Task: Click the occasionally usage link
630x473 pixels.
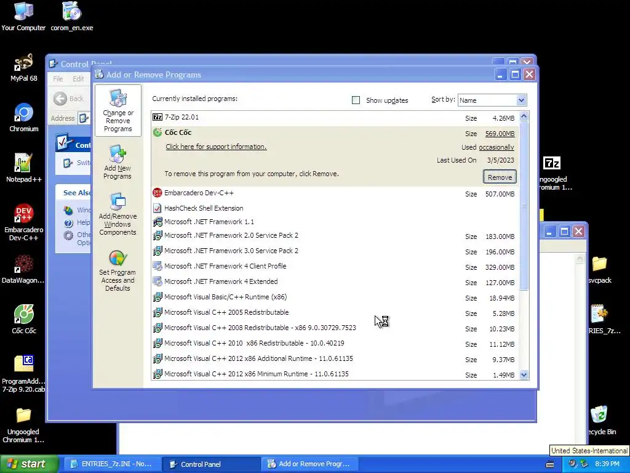Action: click(496, 147)
